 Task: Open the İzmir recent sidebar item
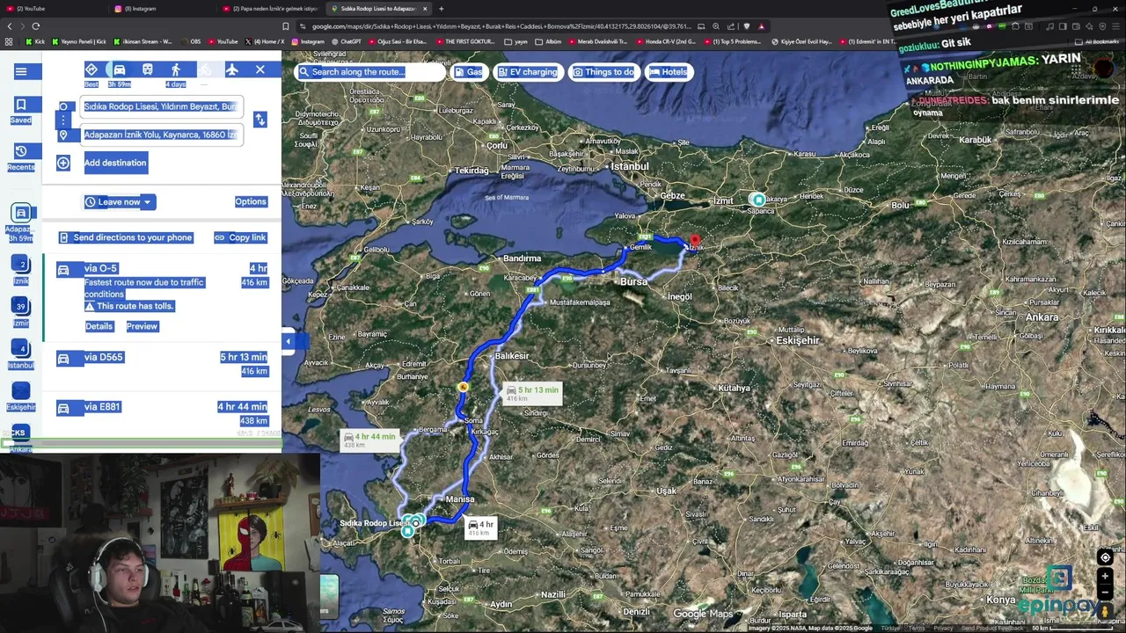21,311
